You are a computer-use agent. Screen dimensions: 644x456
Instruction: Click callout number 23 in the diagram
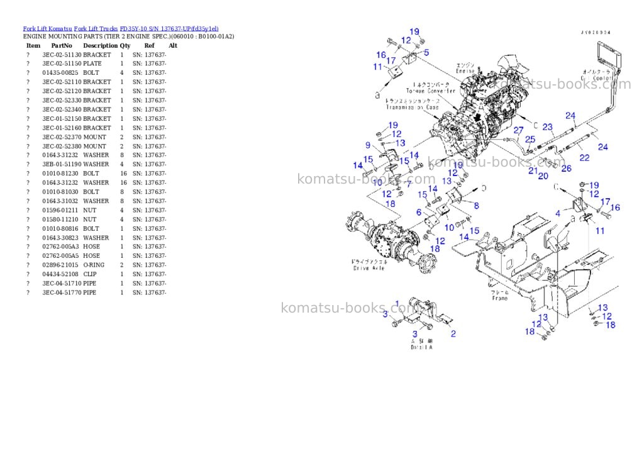pyautogui.click(x=548, y=127)
